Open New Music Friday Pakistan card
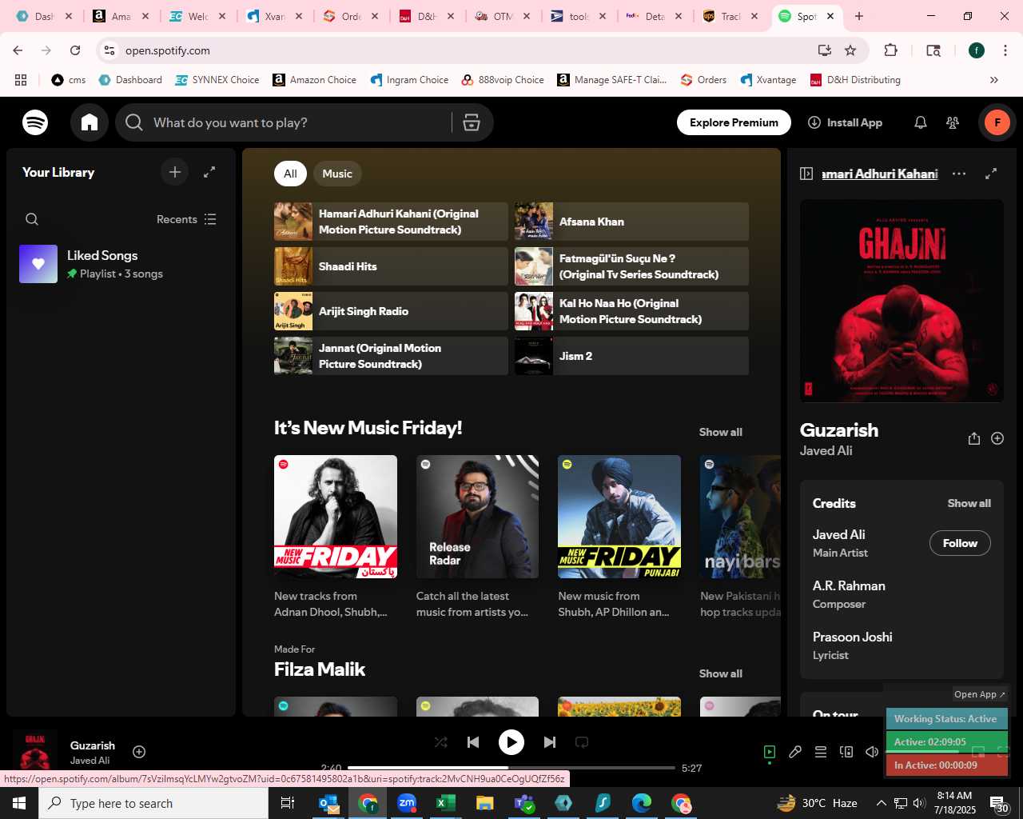This screenshot has width=1023, height=819. point(336,537)
